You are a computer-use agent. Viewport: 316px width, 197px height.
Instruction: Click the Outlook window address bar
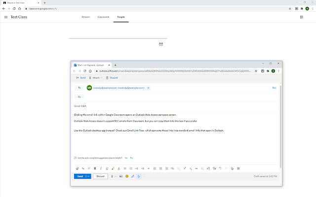coord(173,71)
